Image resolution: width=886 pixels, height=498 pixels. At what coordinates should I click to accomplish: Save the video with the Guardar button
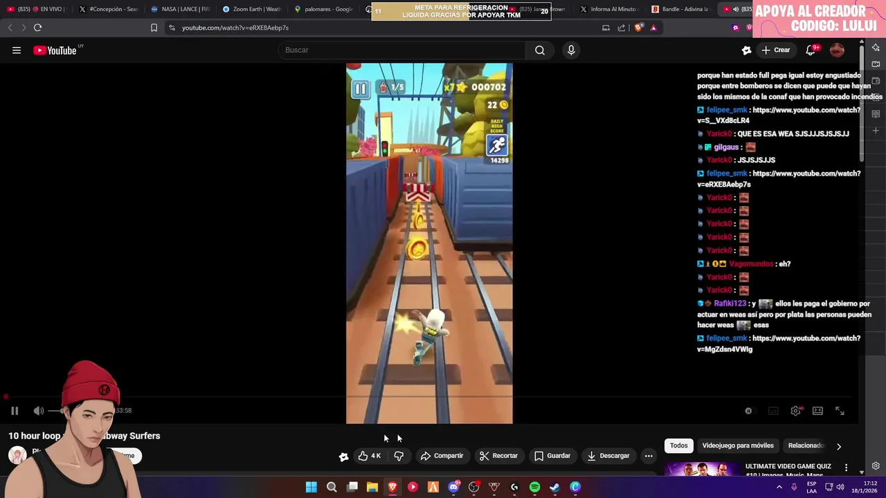(x=552, y=456)
